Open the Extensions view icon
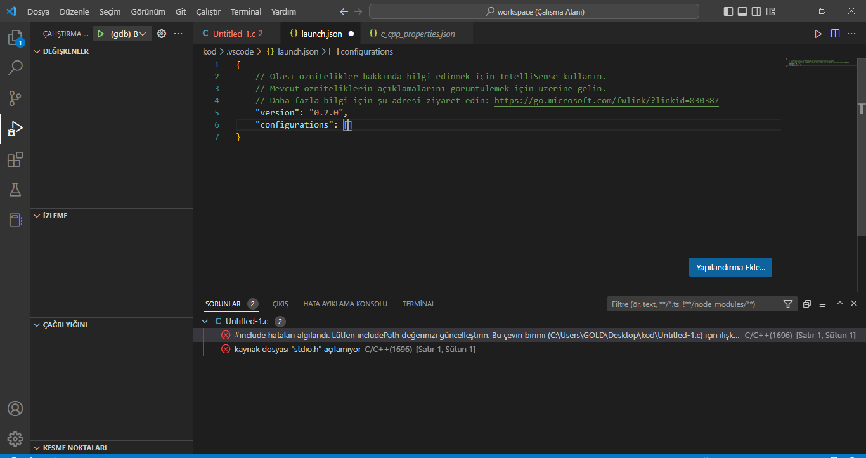 15,159
